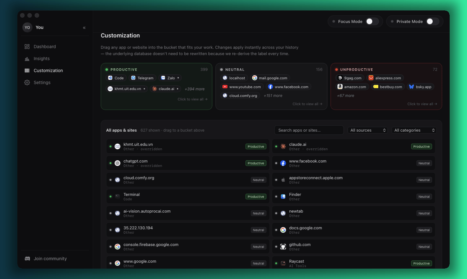Click the VS Code icon in Productive bucket

(x=110, y=78)
